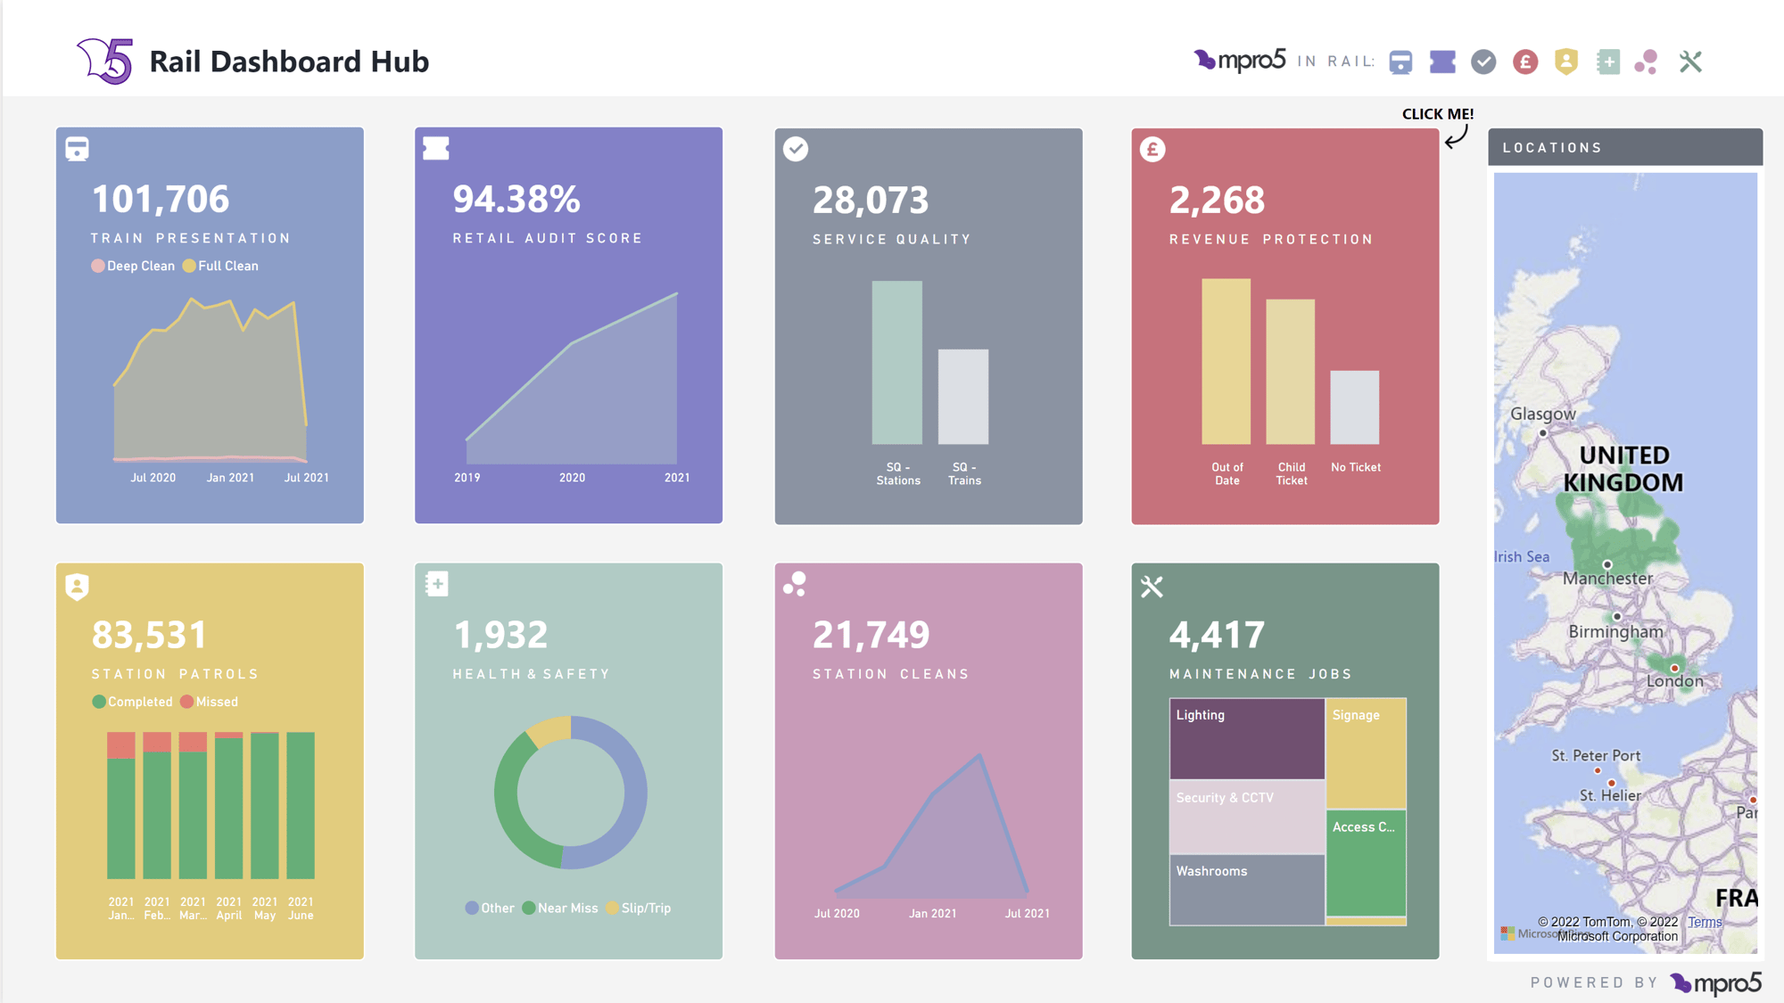This screenshot has width=1784, height=1003.
Task: Select the Service Quality checkmark icon
Action: (x=795, y=151)
